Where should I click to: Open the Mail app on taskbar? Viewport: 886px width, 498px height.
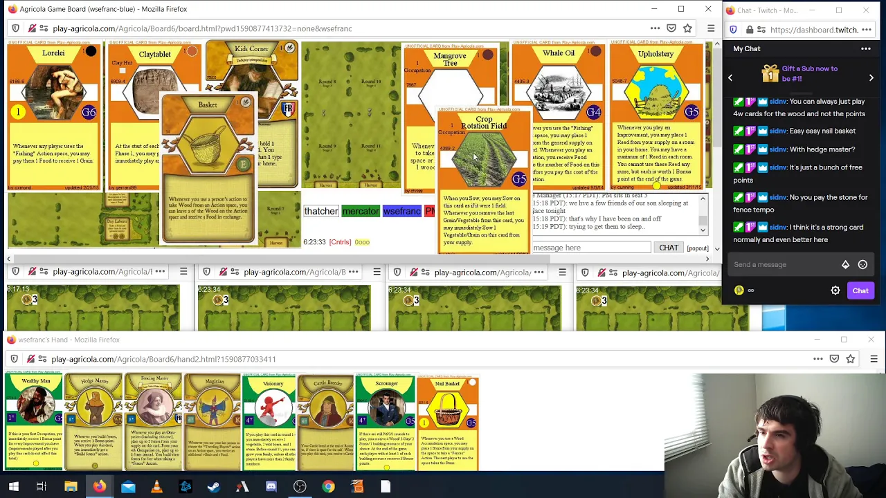(128, 487)
